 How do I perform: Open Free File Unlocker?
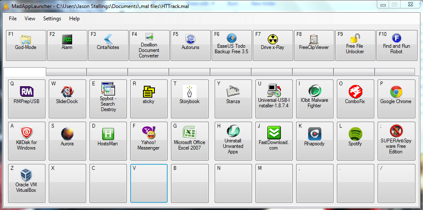[355, 45]
